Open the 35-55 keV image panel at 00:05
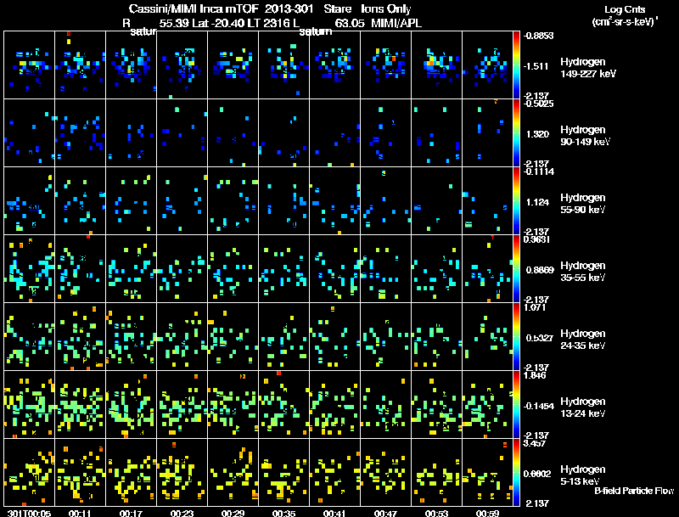The width and height of the screenshot is (679, 517). (x=29, y=269)
